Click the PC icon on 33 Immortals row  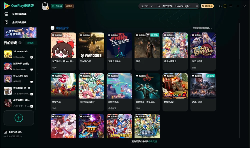pos(31,57)
